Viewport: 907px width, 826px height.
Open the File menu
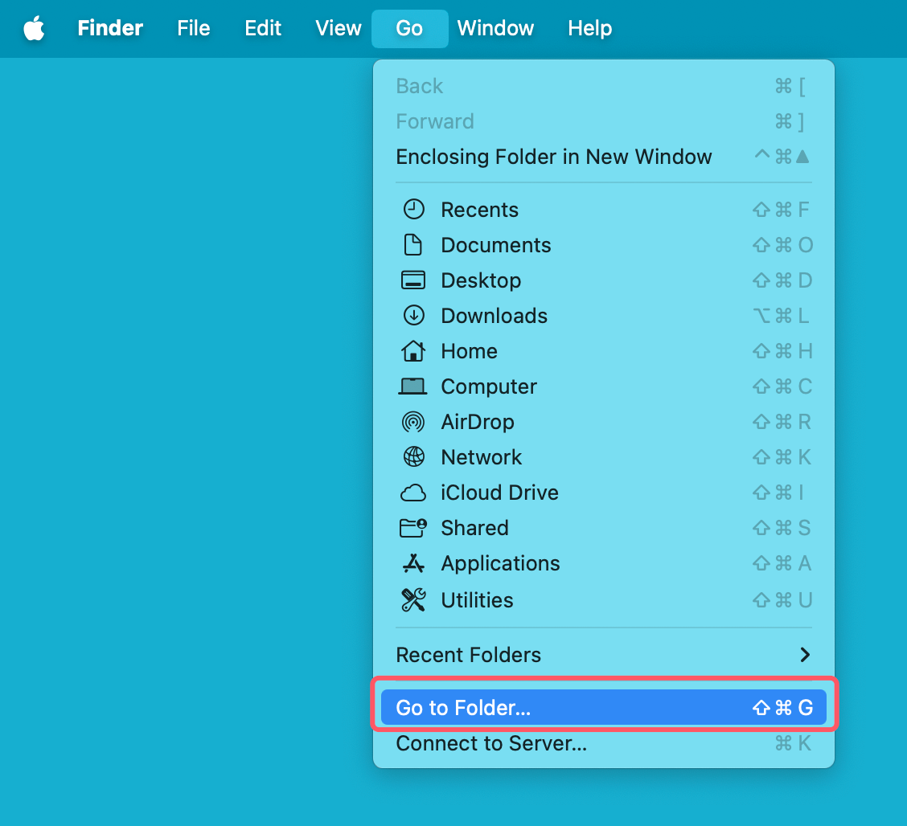[193, 28]
